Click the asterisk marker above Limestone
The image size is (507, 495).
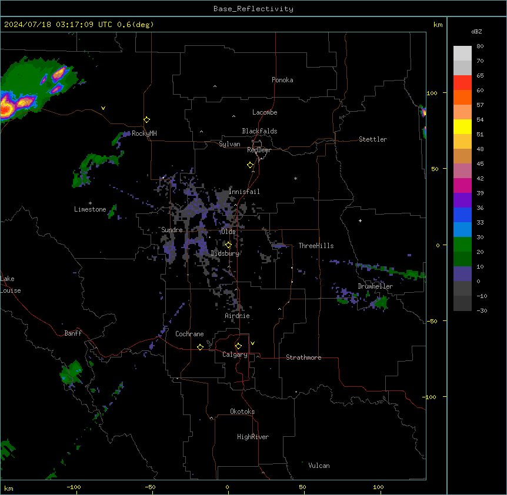click(90, 203)
